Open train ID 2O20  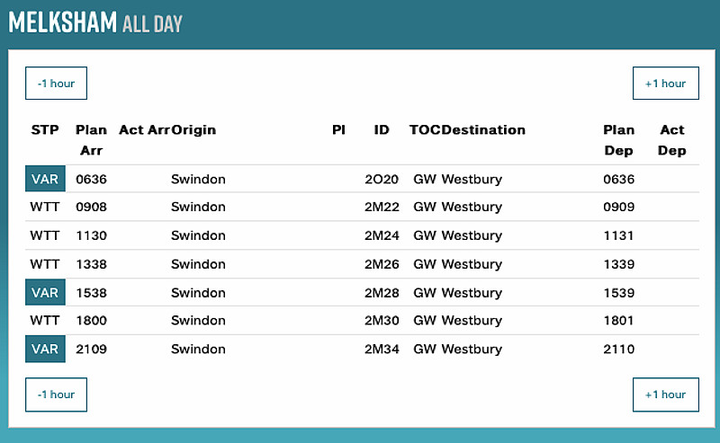coord(382,179)
